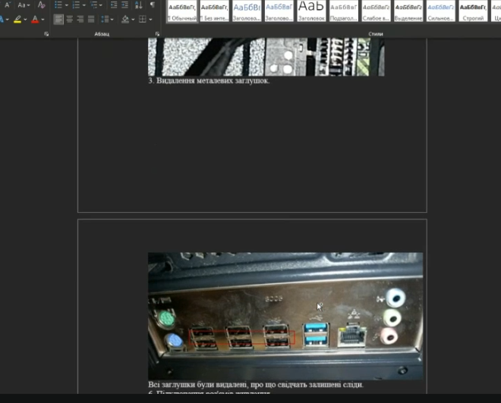This screenshot has width=501, height=403.
Task: Expand the multilevel list dropdown arrow
Action: (101, 5)
